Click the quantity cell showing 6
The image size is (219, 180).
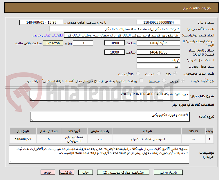(49, 139)
